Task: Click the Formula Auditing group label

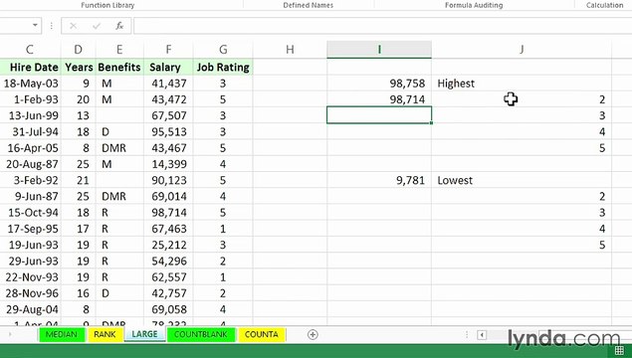Action: click(x=474, y=5)
